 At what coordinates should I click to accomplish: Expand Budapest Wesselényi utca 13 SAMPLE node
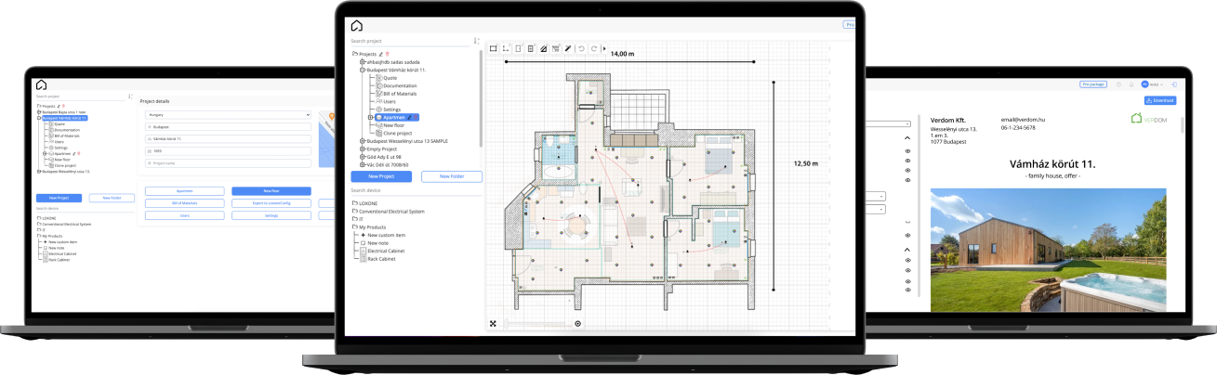(x=363, y=141)
